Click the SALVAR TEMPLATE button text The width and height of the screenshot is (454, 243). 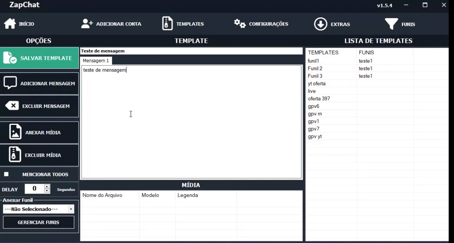[46, 58]
